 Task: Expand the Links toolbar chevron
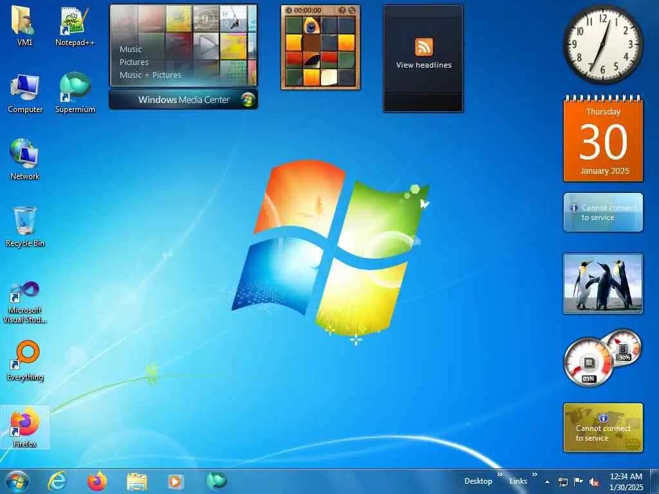pos(534,475)
